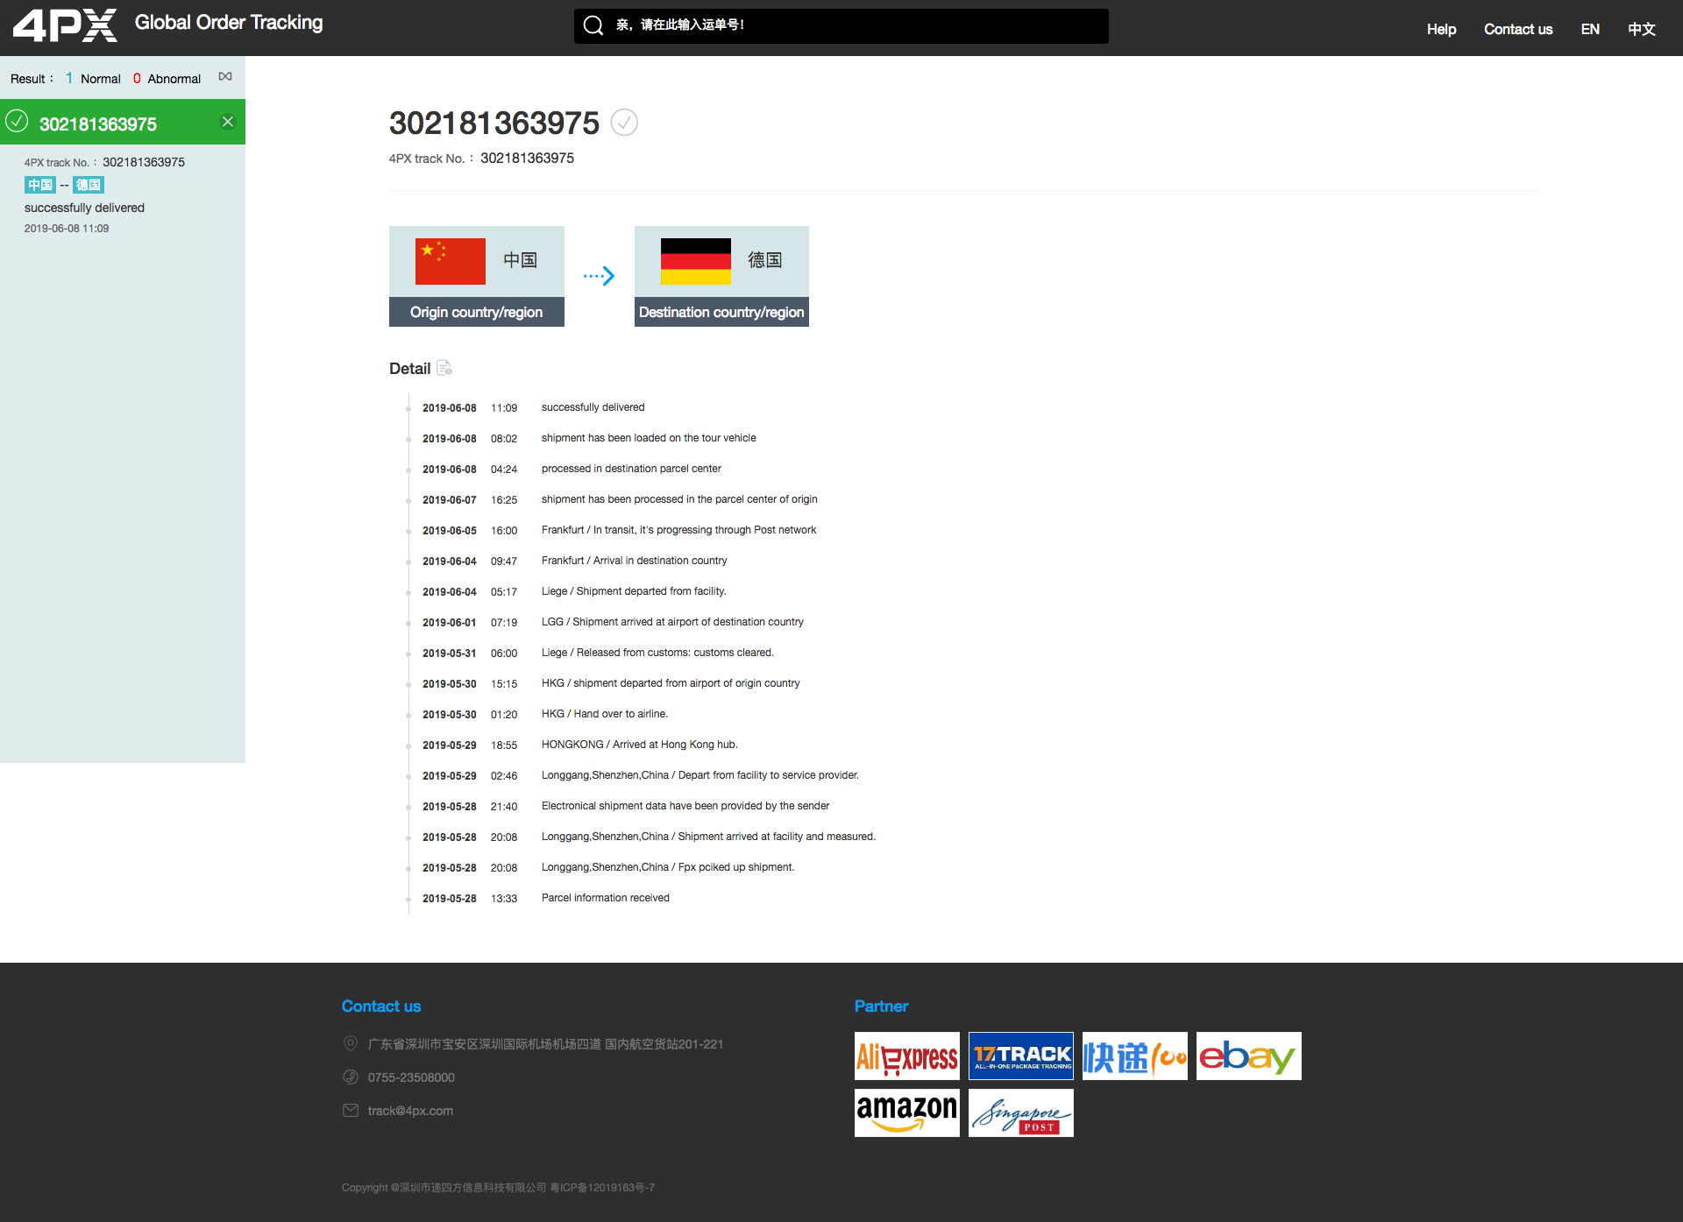
Task: Expand the Result count filter dropdown
Action: [x=224, y=78]
